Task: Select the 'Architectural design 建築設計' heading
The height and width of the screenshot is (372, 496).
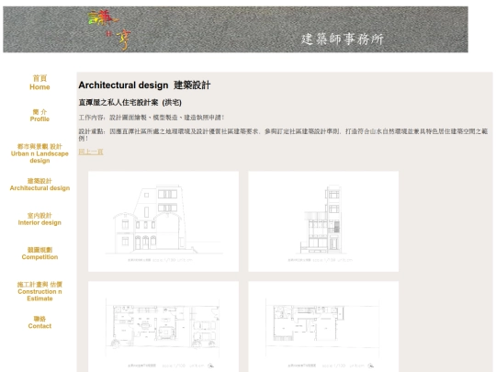Action: tap(144, 85)
